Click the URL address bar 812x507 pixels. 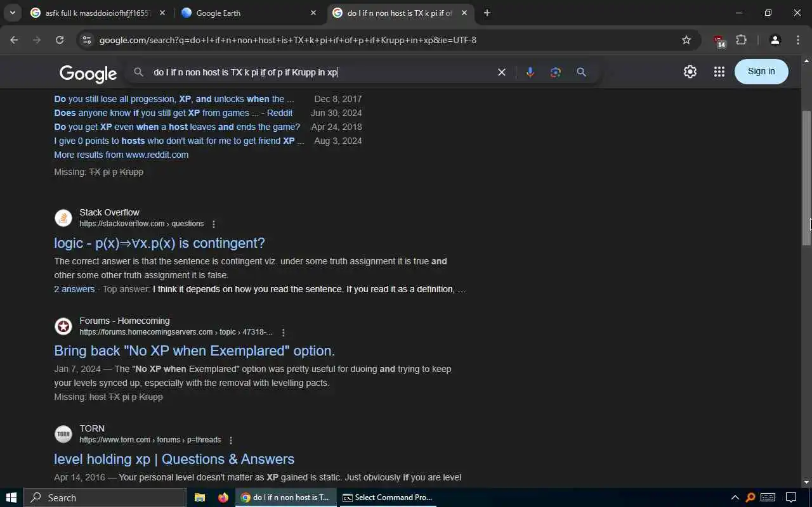click(x=381, y=40)
